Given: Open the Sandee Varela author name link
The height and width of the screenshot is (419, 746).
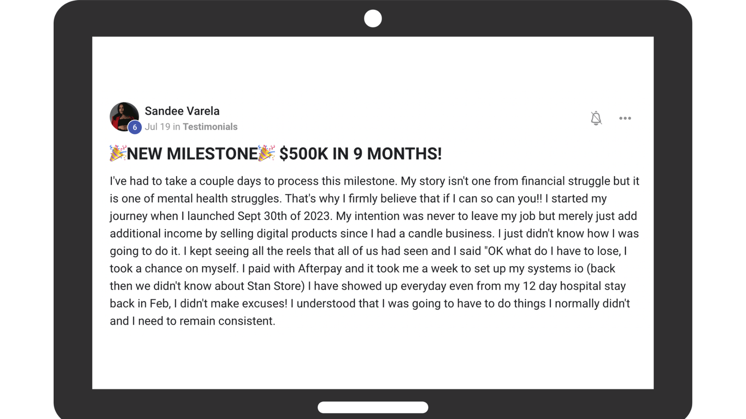Looking at the screenshot, I should pyautogui.click(x=182, y=111).
